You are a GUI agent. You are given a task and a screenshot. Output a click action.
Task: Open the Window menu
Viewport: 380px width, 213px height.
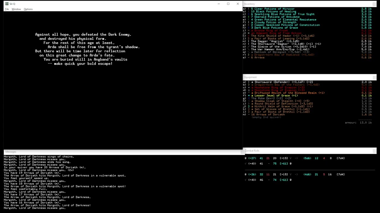[x=16, y=9]
